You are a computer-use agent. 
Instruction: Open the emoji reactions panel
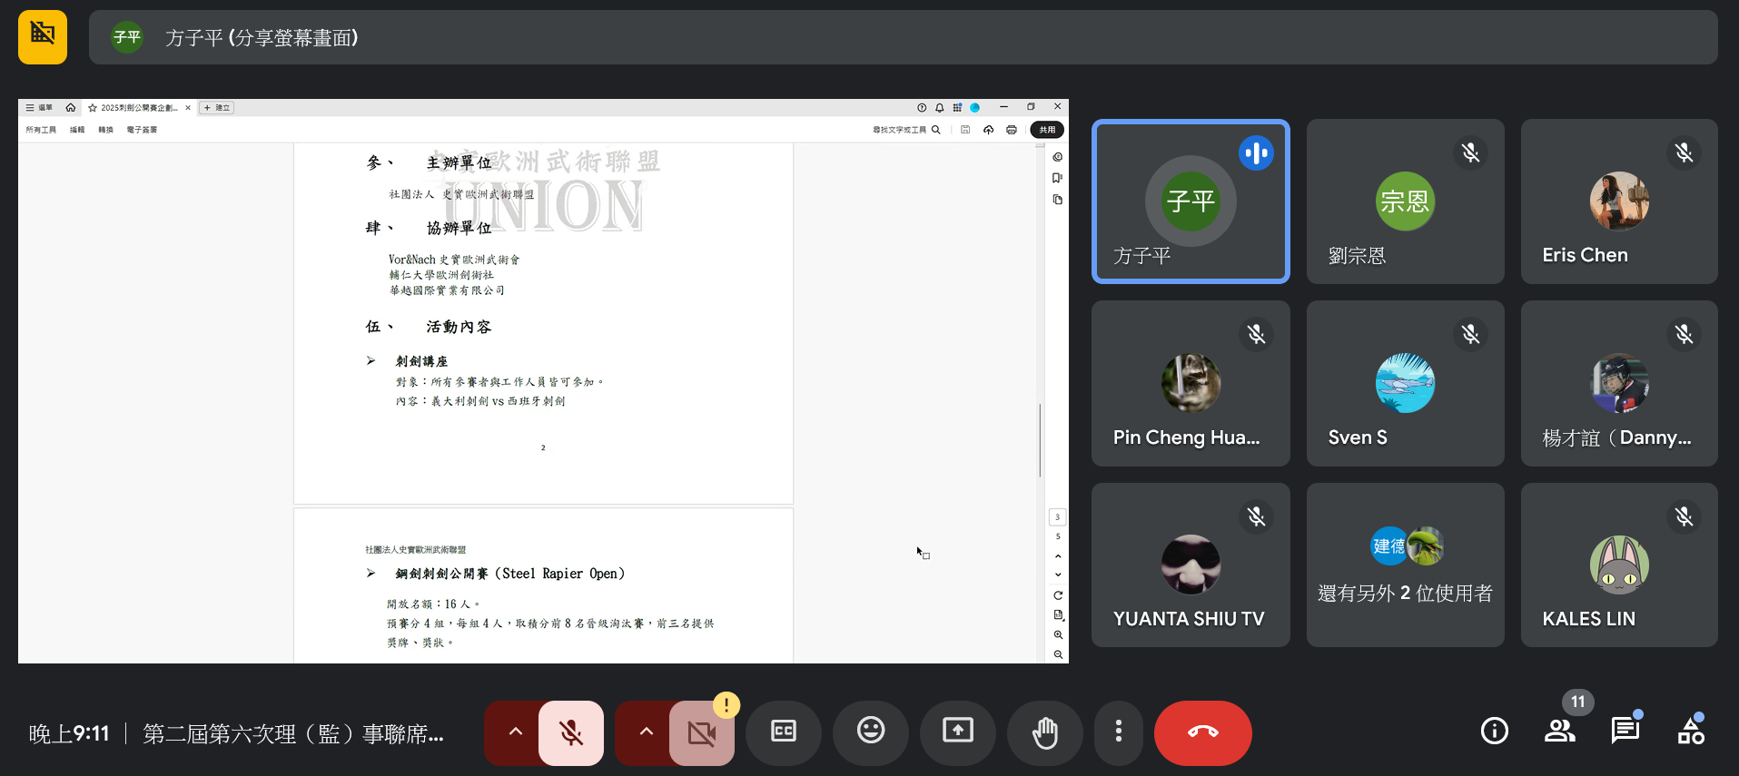point(870,732)
